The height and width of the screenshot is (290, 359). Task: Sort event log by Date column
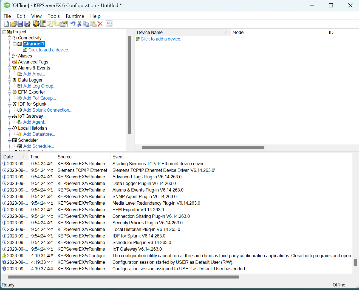pos(15,157)
